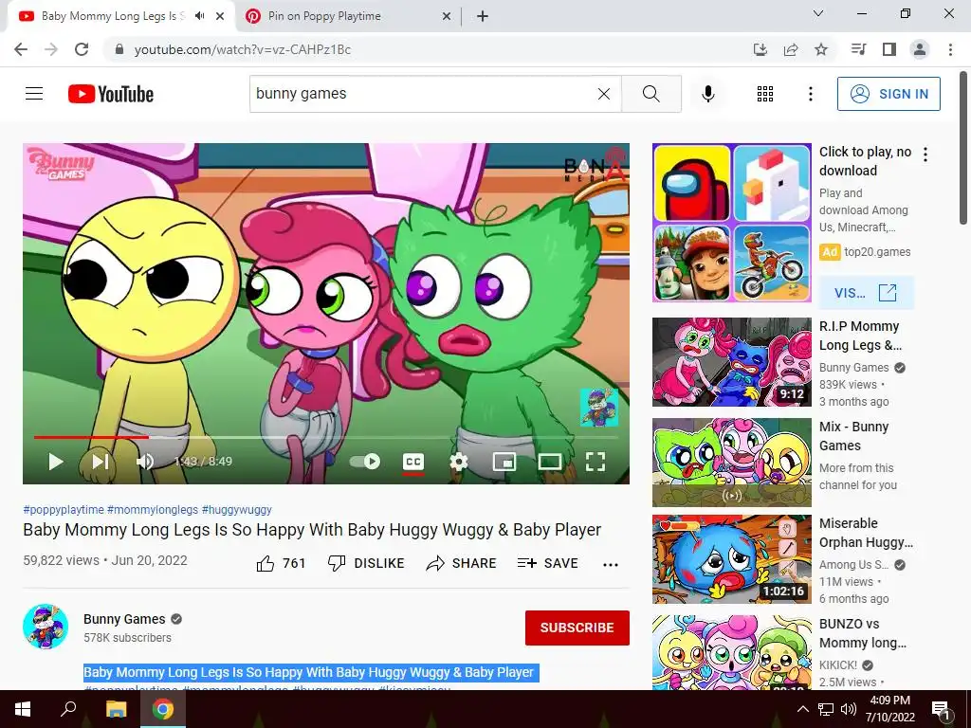Enter full screen mode

595,462
